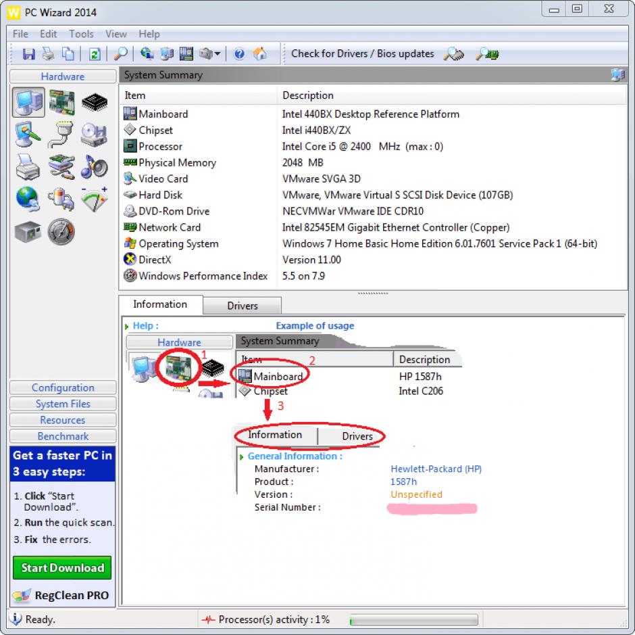Viewport: 635px width, 635px height.
Task: Select the black Processor chip icon in Hardware
Action: (95, 103)
